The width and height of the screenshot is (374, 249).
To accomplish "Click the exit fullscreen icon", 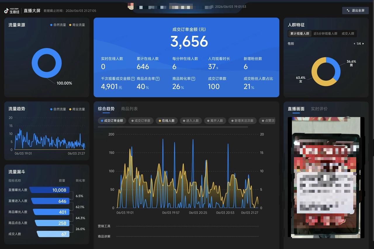I will pyautogui.click(x=348, y=10).
